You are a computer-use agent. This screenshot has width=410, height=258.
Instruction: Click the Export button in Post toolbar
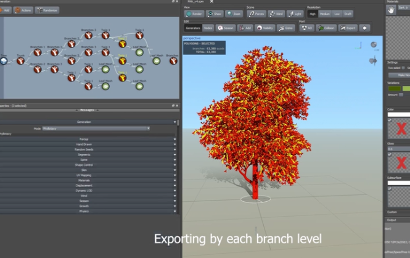pos(348,28)
